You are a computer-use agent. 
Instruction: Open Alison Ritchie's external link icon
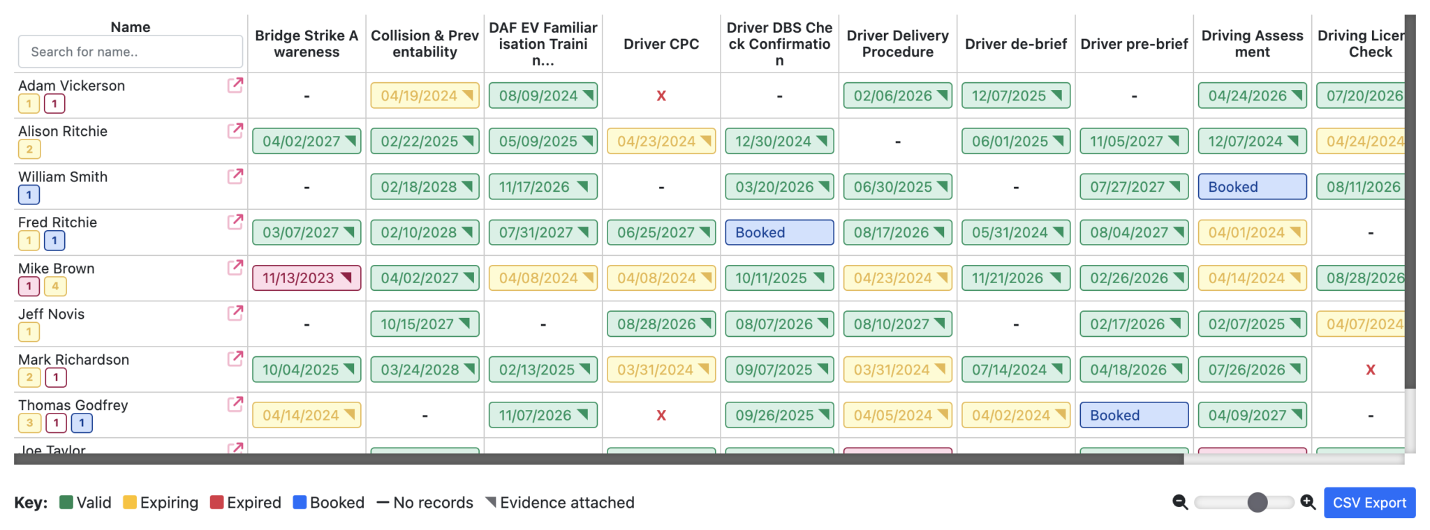click(x=235, y=130)
